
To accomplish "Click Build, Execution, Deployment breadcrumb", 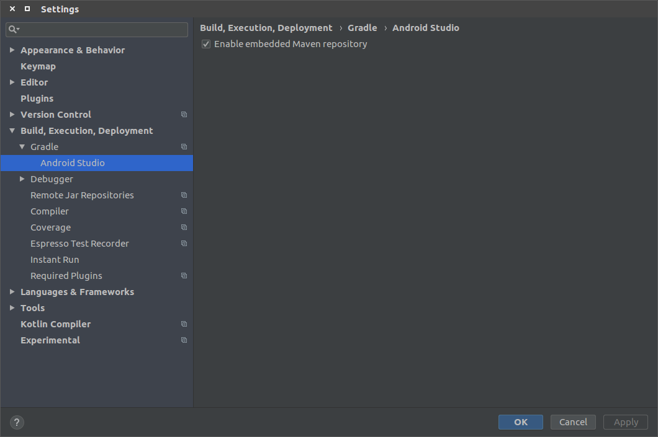I will (x=266, y=28).
